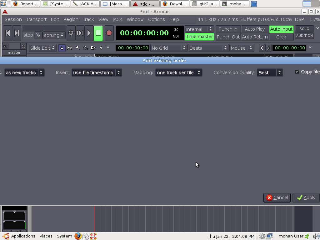Open the Mapping one track per file dropdown
Screen dimensions: 320x240
click(x=178, y=72)
